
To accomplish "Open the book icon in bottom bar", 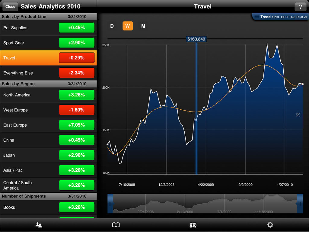I will (116, 225).
